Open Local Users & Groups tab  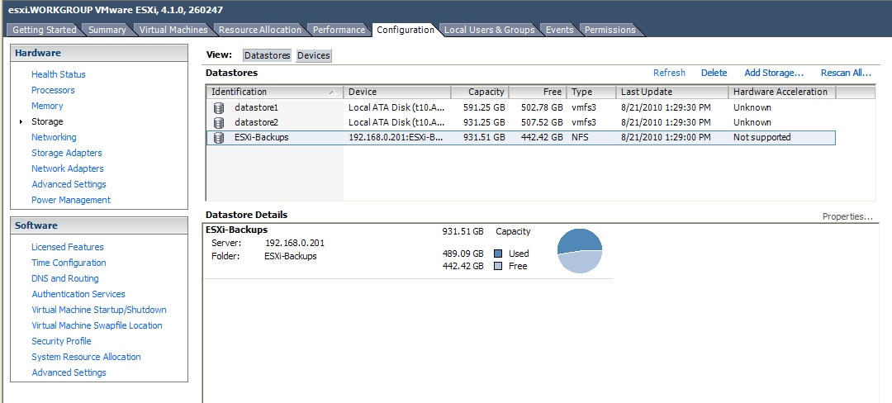tap(489, 30)
